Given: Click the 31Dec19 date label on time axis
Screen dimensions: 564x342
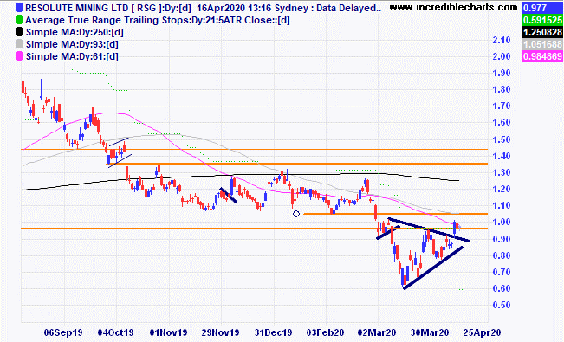Looking at the screenshot, I should click(x=274, y=332).
